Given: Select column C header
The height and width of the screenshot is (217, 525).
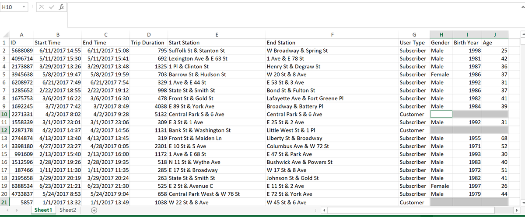Looking at the screenshot, I should (105, 34).
